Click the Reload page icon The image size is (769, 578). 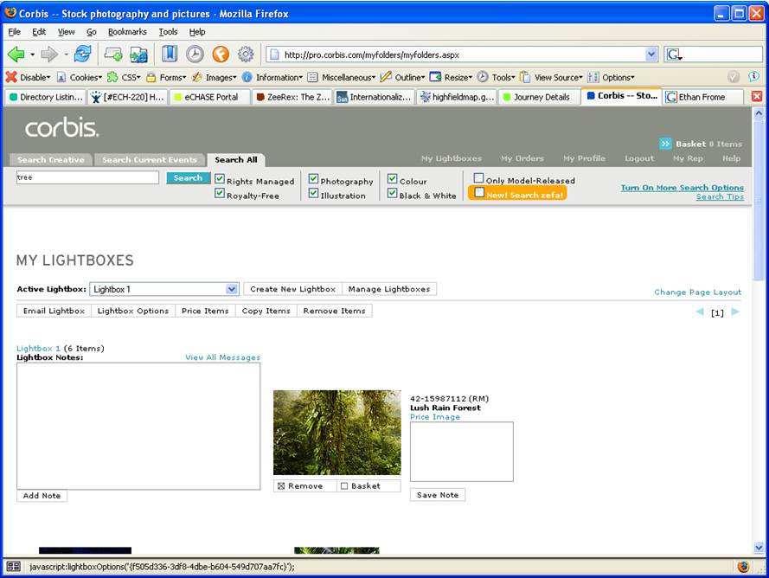point(82,54)
